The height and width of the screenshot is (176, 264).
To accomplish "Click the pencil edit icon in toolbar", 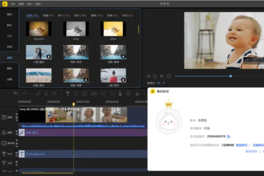I will [x=38, y=94].
